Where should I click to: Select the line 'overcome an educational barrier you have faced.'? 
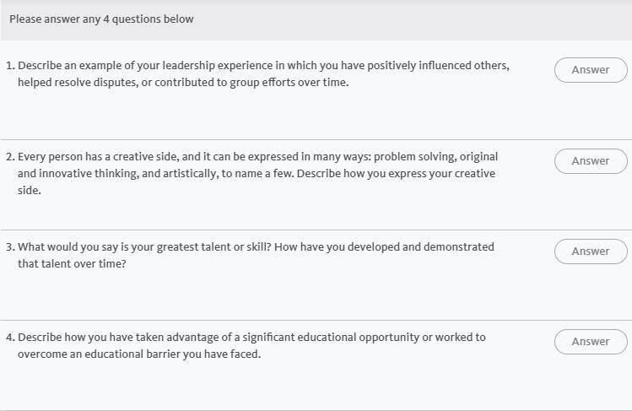click(139, 354)
